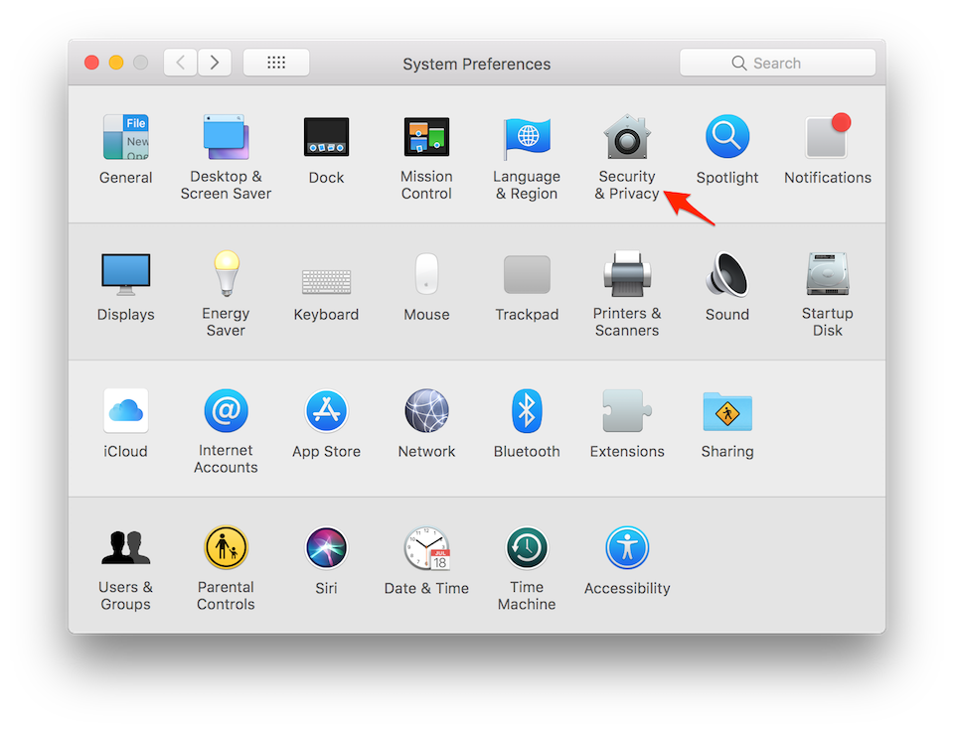Open Notifications preferences

(827, 137)
